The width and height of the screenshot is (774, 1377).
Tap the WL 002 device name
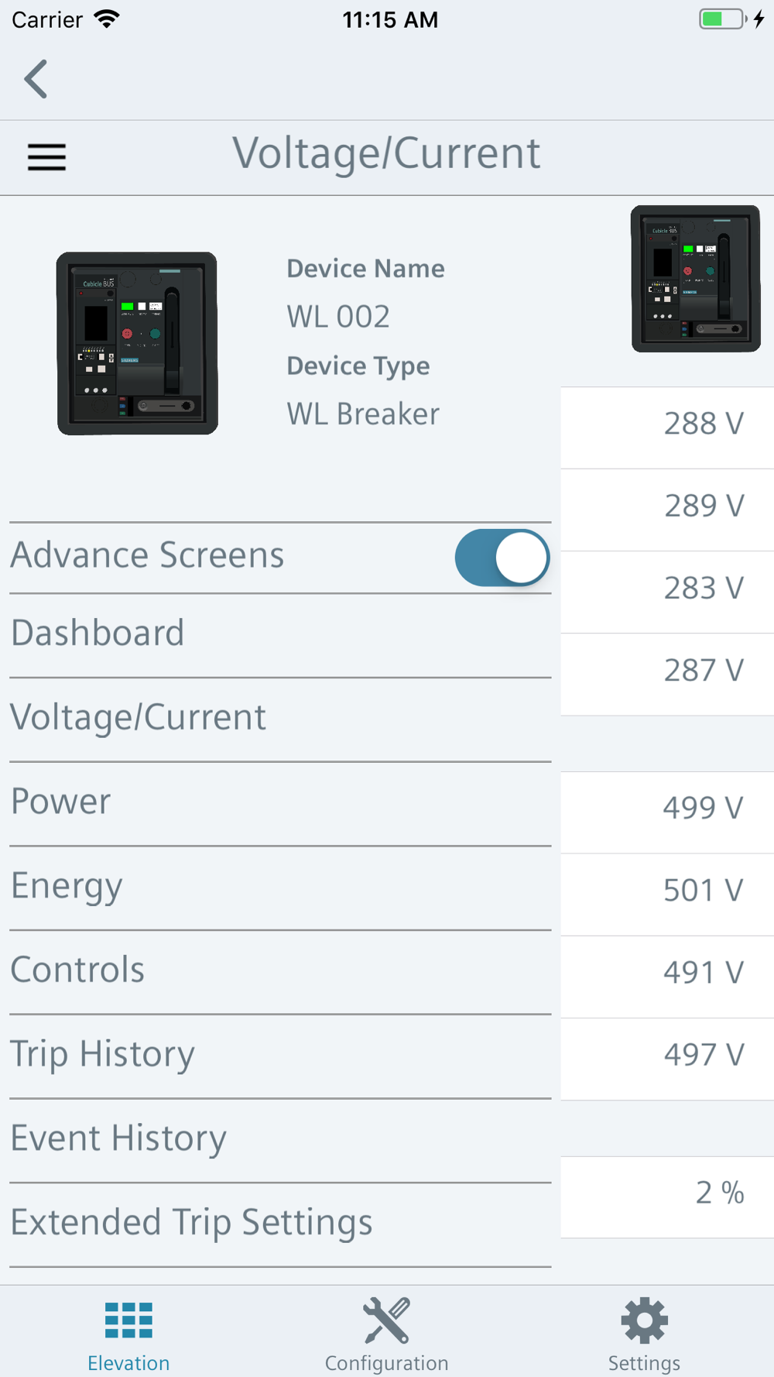(338, 317)
